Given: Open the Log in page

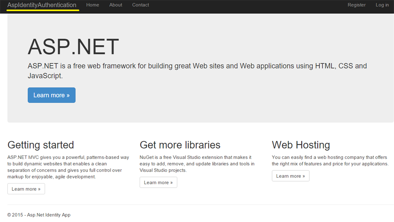Looking at the screenshot, I should (x=382, y=5).
